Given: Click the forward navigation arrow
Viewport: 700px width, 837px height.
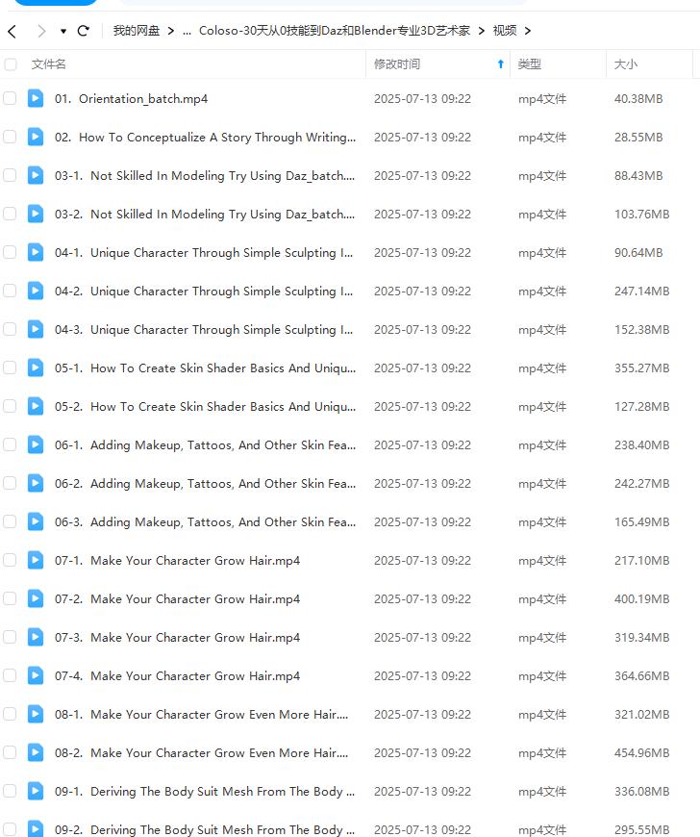Looking at the screenshot, I should (40, 31).
